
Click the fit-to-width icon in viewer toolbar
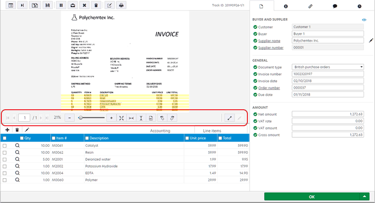[x=132, y=118]
